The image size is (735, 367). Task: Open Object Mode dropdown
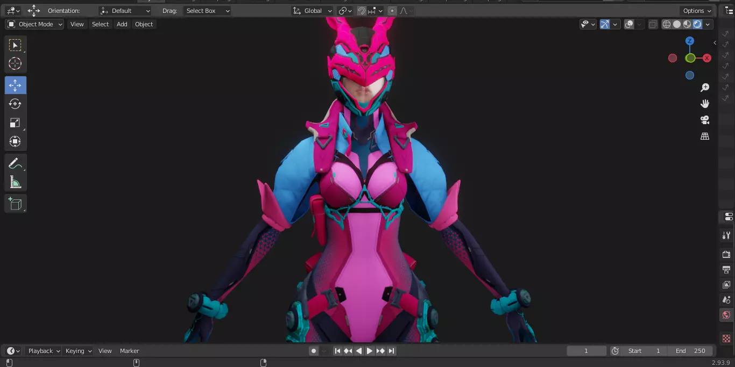pos(34,24)
